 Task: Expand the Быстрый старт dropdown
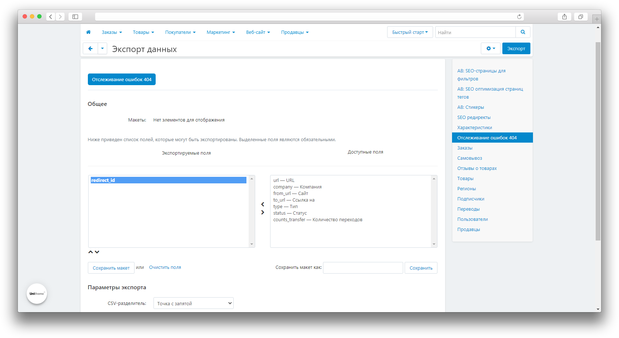pos(410,32)
